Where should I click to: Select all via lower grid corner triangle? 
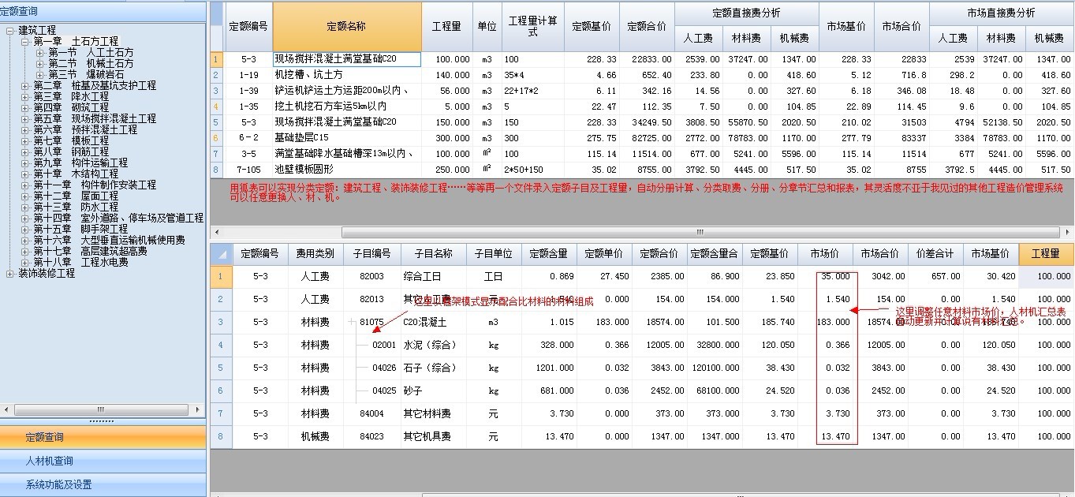(222, 253)
